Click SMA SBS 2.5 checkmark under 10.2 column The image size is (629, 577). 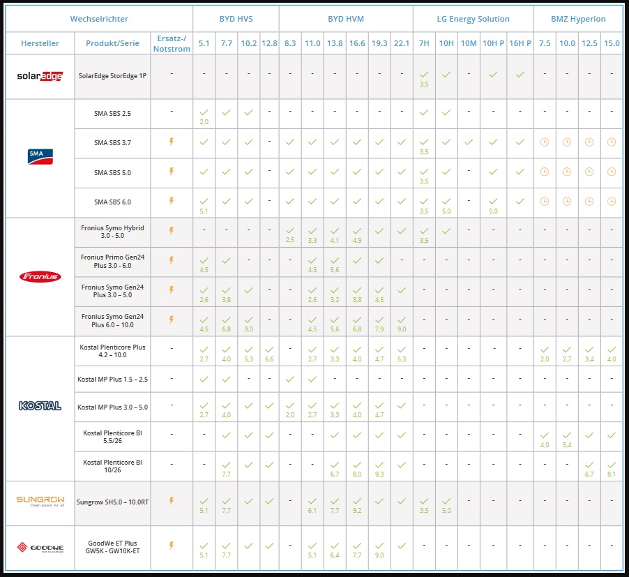249,113
